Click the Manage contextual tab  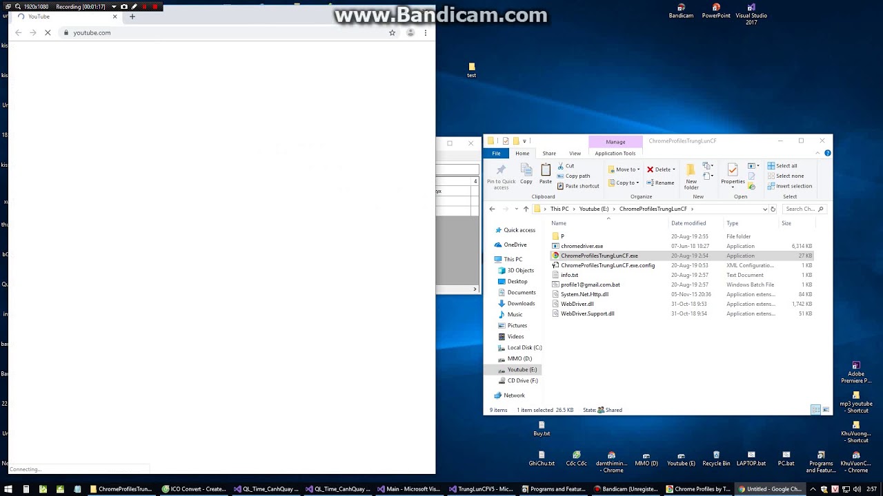point(615,142)
